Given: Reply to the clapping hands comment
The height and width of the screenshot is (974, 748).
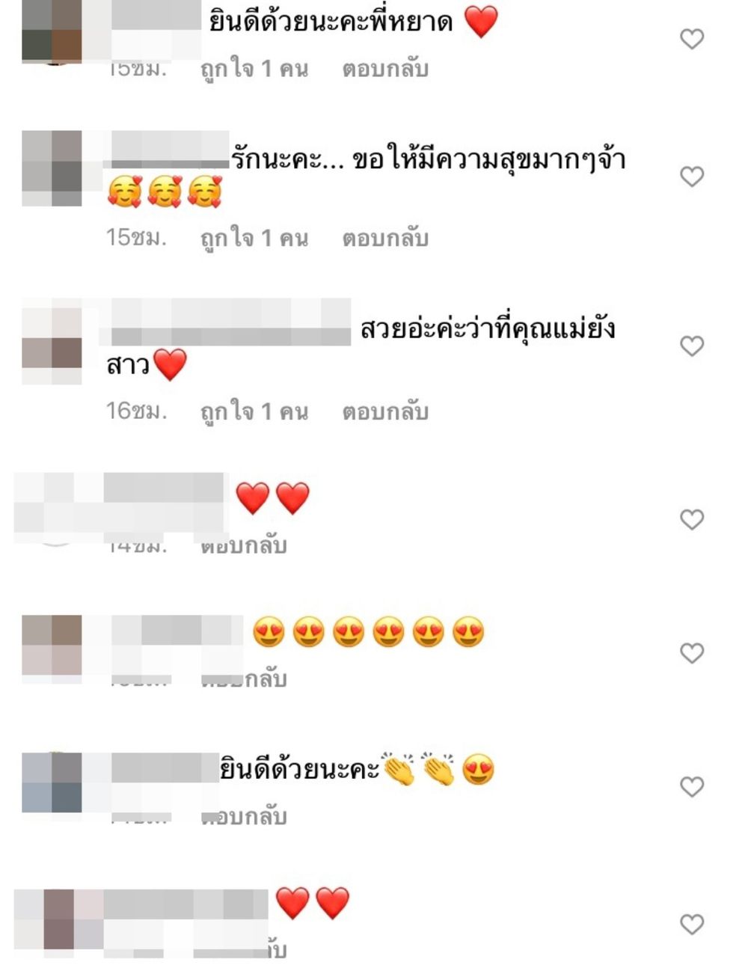Looking at the screenshot, I should pos(244,816).
